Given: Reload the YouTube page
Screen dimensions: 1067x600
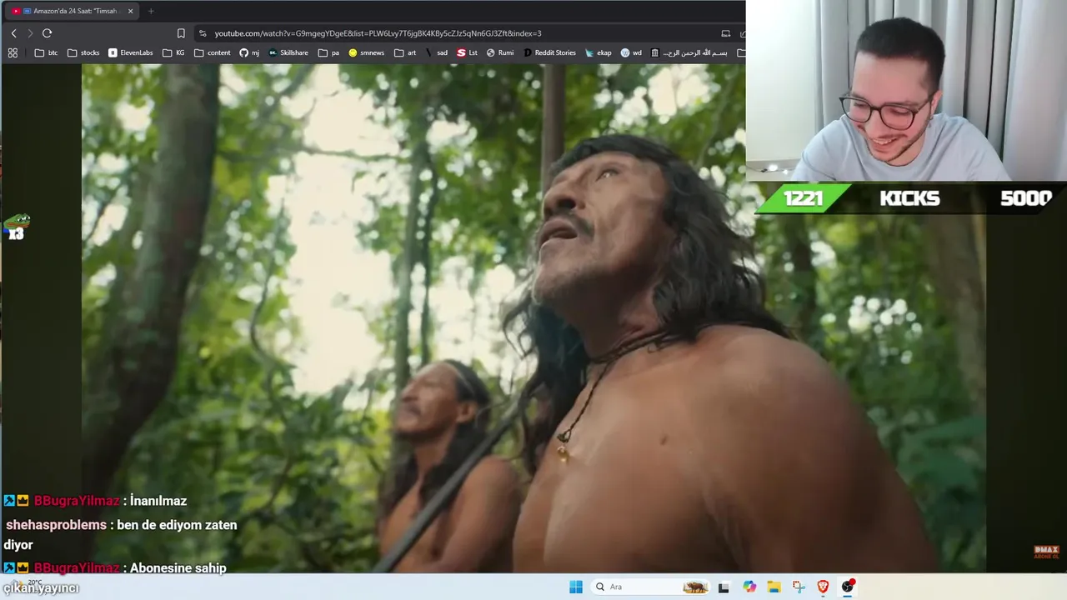Looking at the screenshot, I should click(47, 33).
